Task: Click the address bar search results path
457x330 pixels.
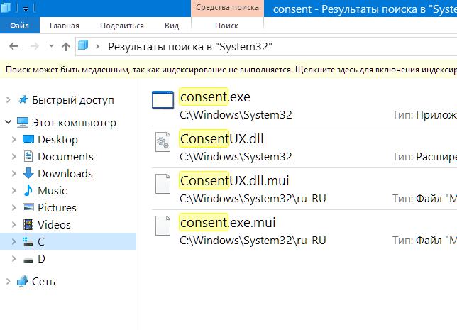Action: (x=190, y=47)
